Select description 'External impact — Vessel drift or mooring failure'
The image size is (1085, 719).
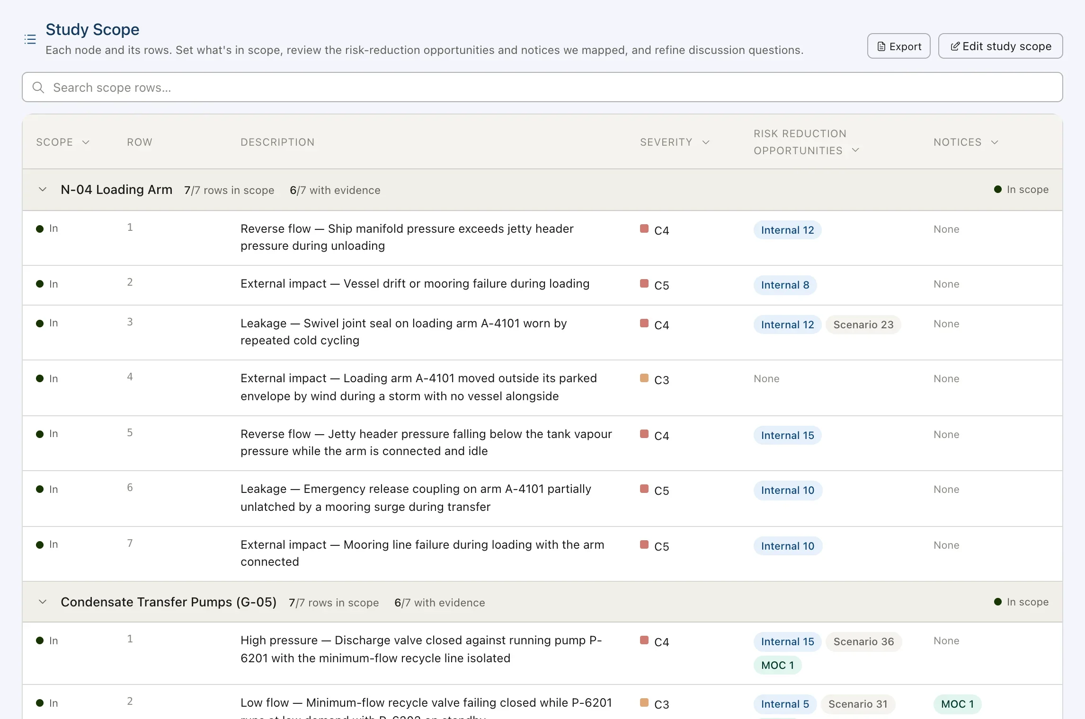click(x=415, y=284)
